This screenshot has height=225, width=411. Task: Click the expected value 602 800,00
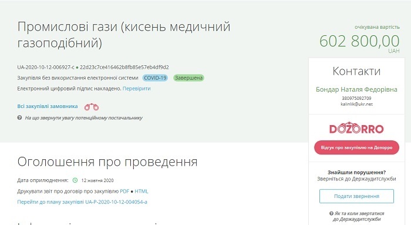359,41
